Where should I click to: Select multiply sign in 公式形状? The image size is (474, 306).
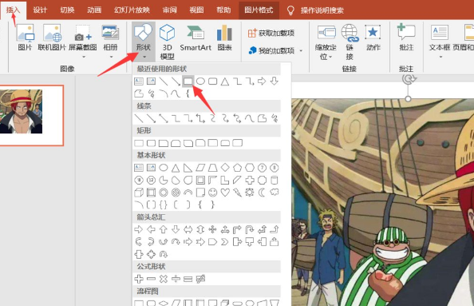[x=164, y=279]
